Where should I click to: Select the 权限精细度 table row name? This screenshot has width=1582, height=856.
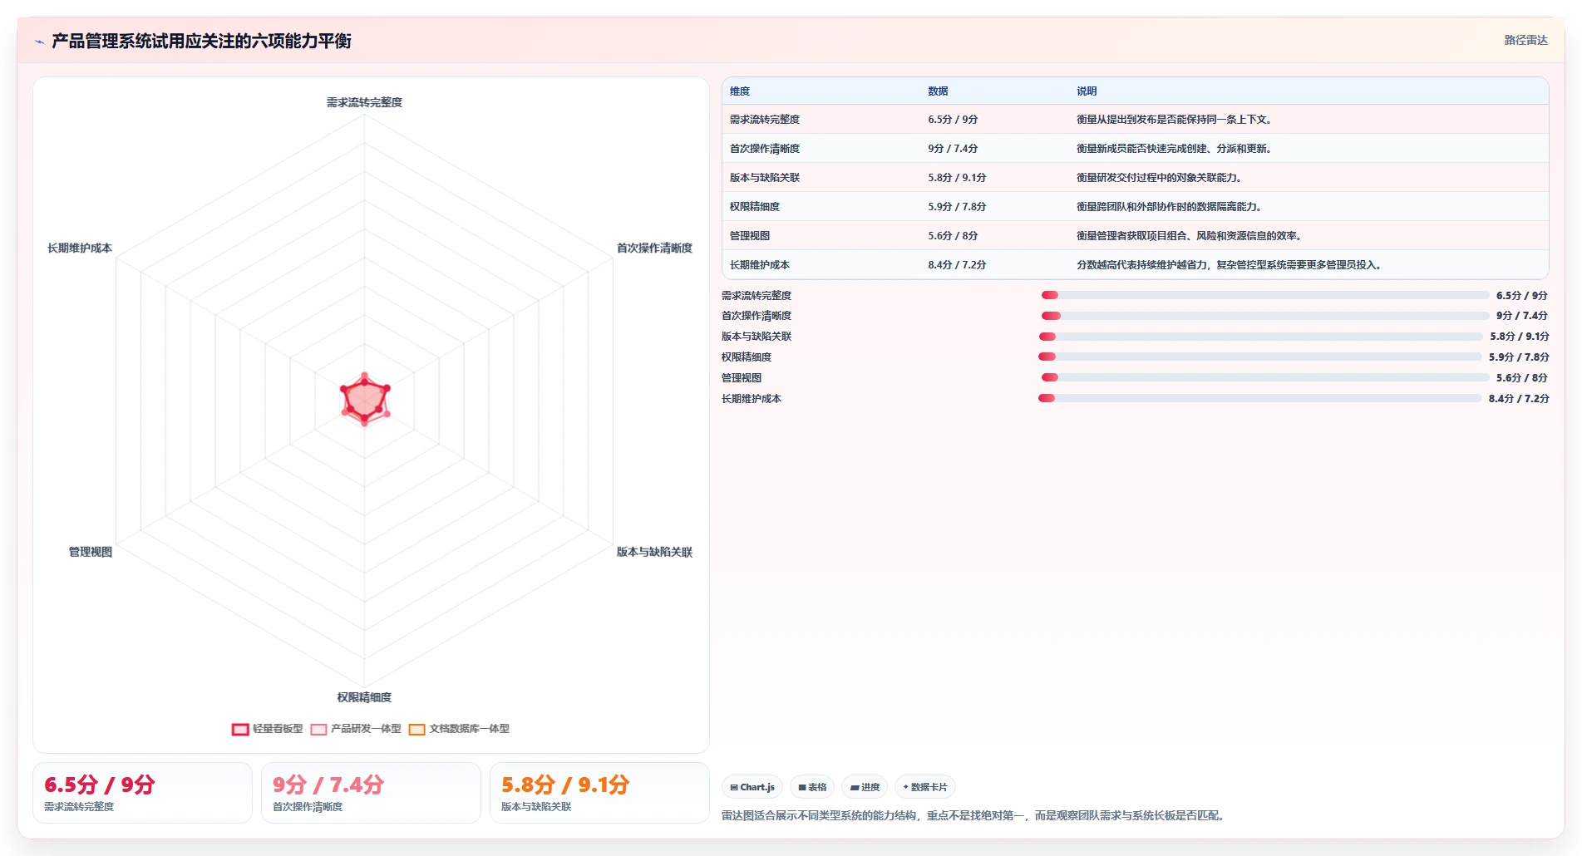click(755, 207)
